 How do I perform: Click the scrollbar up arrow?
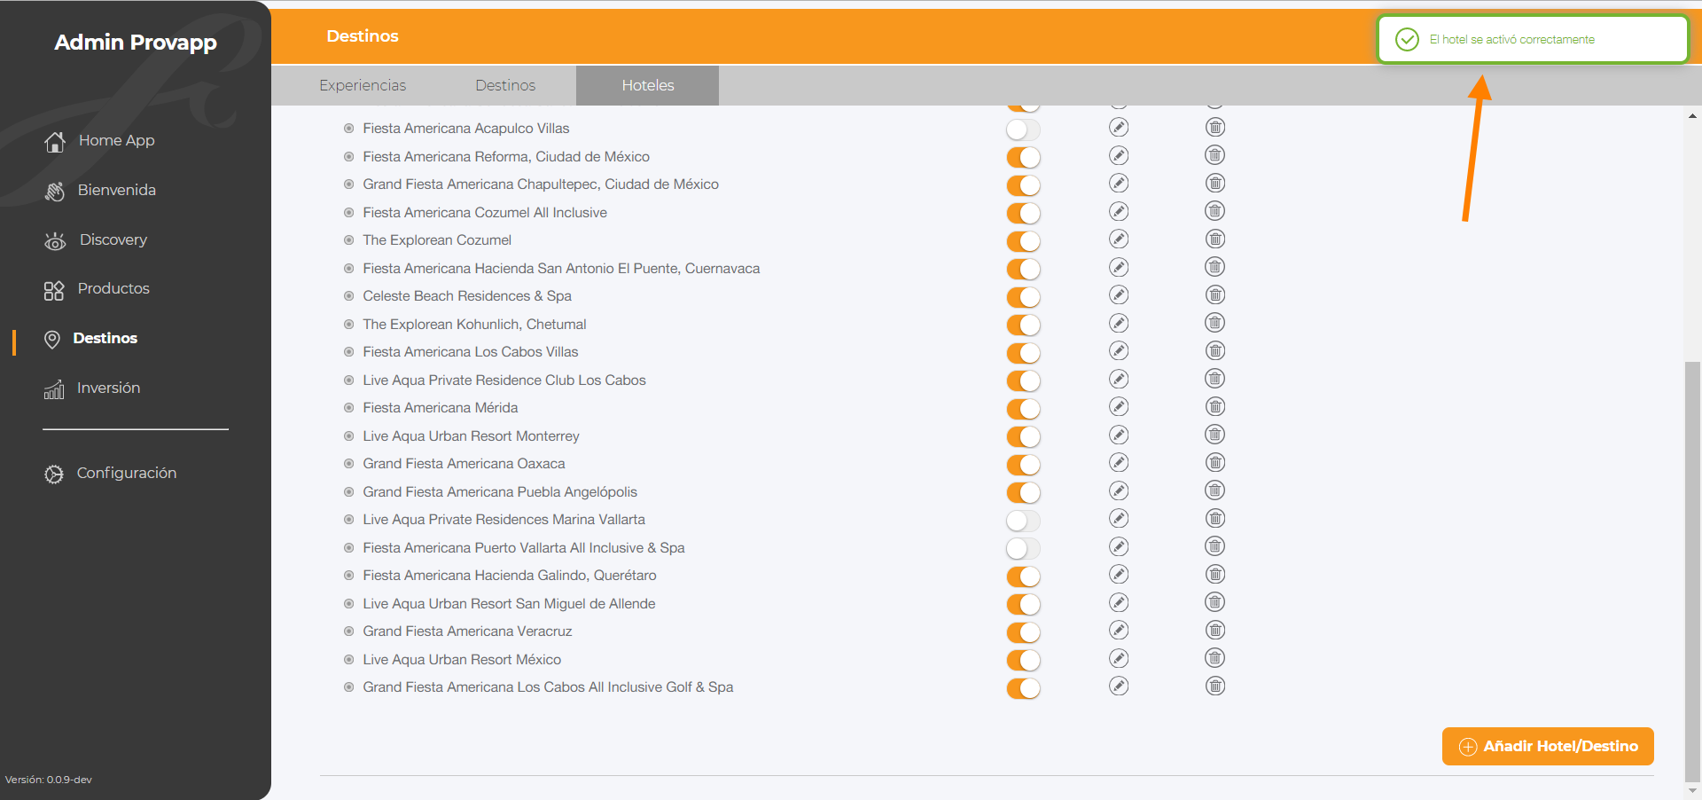(x=1693, y=115)
